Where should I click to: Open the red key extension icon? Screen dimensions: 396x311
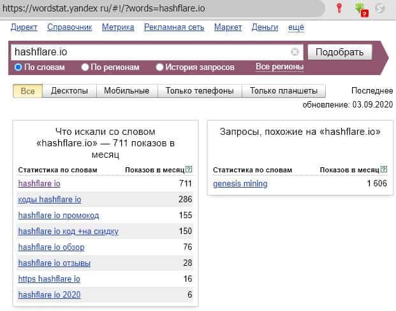pos(339,8)
